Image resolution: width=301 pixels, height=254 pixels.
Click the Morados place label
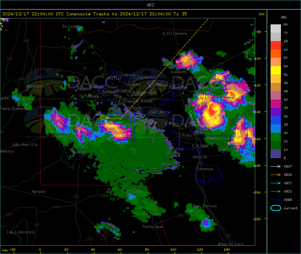pyautogui.click(x=39, y=192)
